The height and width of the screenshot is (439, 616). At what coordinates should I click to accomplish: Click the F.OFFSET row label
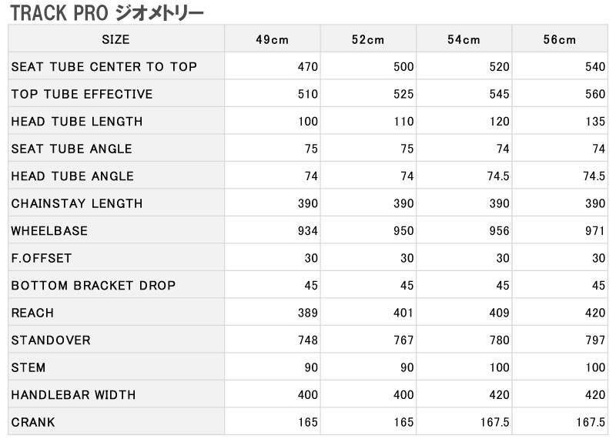point(42,258)
